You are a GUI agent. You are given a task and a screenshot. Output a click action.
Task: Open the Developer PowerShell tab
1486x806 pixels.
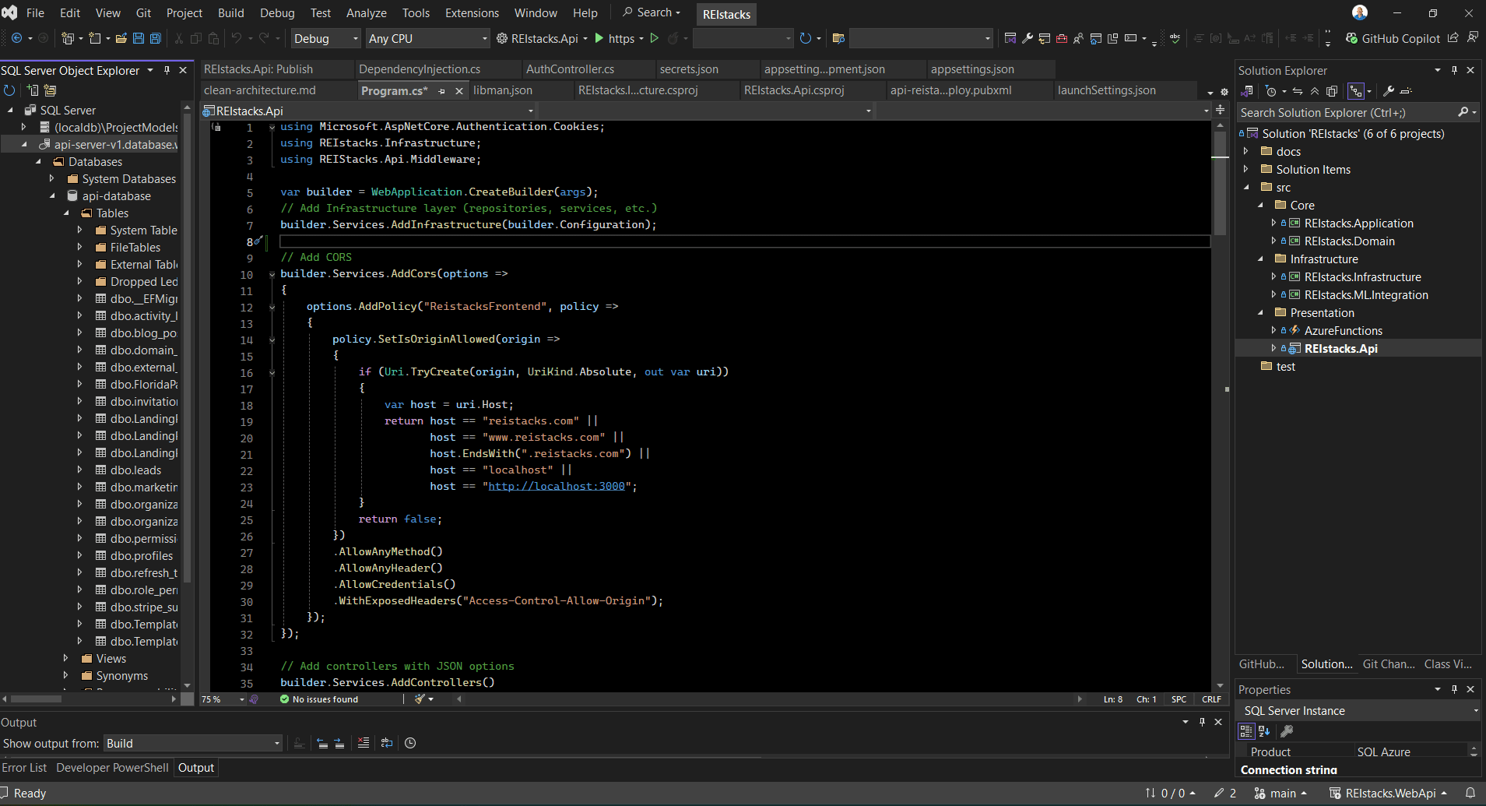coord(112,768)
